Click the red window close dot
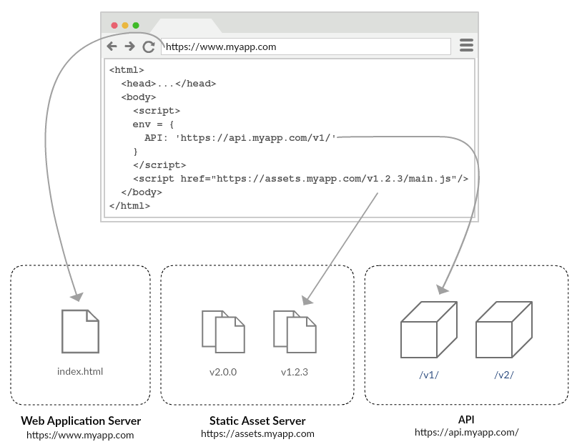Image resolution: width=577 pixels, height=447 pixels. click(x=114, y=26)
